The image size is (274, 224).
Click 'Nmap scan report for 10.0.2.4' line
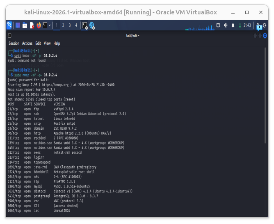point(32,89)
